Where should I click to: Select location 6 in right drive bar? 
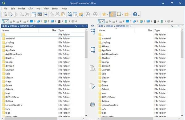tap(170, 21)
